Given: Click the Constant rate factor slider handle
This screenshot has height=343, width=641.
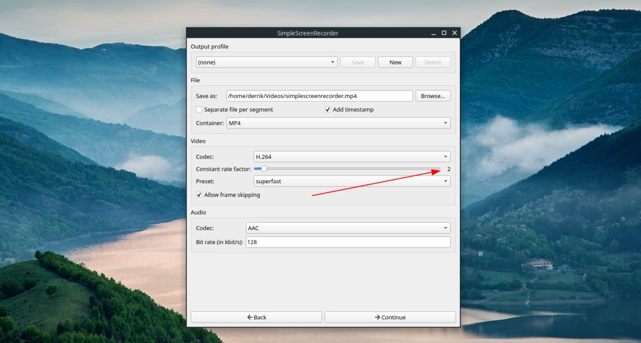Looking at the screenshot, I should 264,169.
